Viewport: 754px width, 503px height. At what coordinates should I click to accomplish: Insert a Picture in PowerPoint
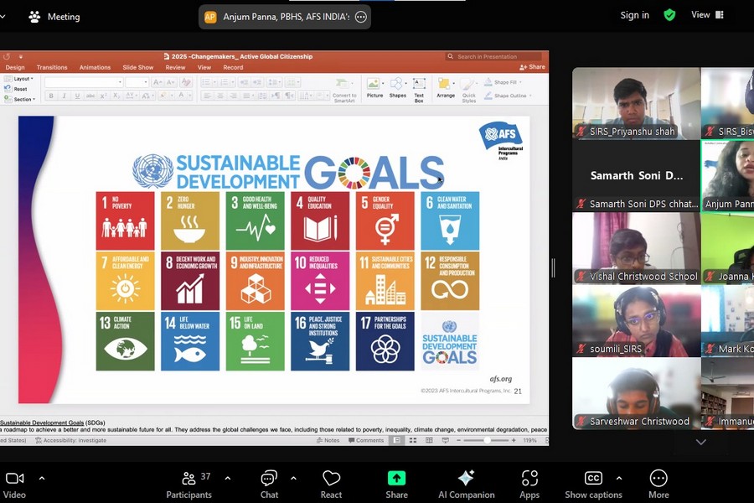point(374,88)
